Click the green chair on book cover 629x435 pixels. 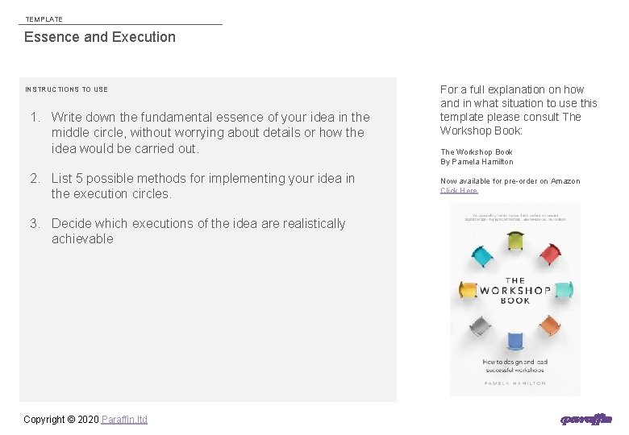[x=515, y=240]
